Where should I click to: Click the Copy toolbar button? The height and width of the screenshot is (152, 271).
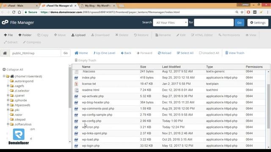tap(43, 35)
